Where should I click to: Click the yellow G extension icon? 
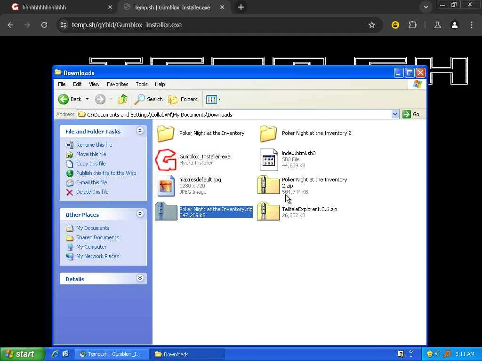(395, 25)
